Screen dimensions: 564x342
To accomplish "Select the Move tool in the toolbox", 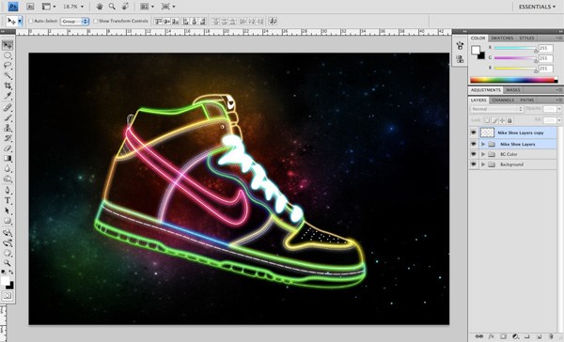I will [8, 45].
